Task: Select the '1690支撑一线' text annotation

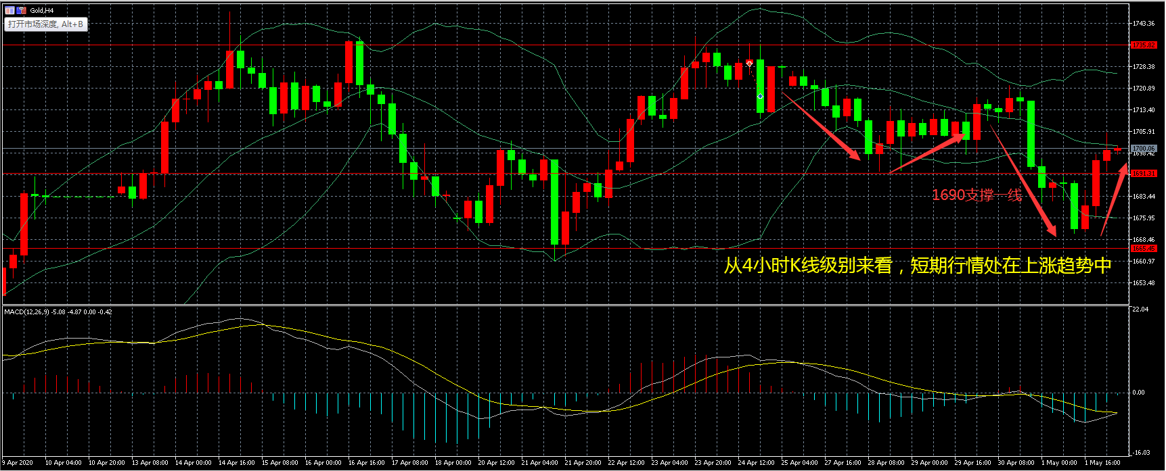Action: (x=977, y=195)
